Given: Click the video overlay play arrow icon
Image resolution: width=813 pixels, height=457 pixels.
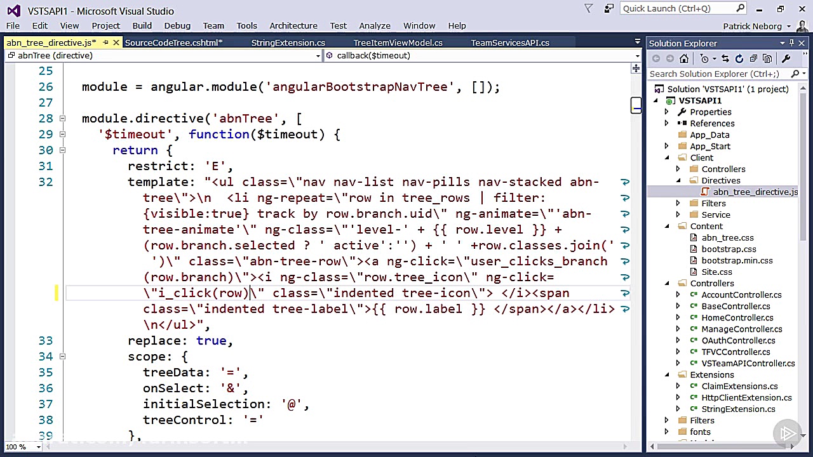Looking at the screenshot, I should pos(788,434).
